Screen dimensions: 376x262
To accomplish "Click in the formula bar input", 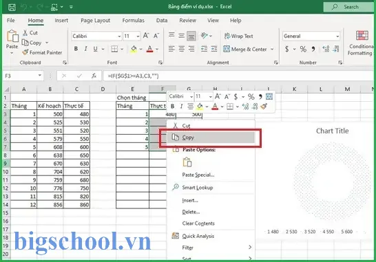I will [238, 76].
